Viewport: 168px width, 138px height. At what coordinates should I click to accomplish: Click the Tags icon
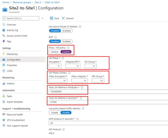point(4,41)
